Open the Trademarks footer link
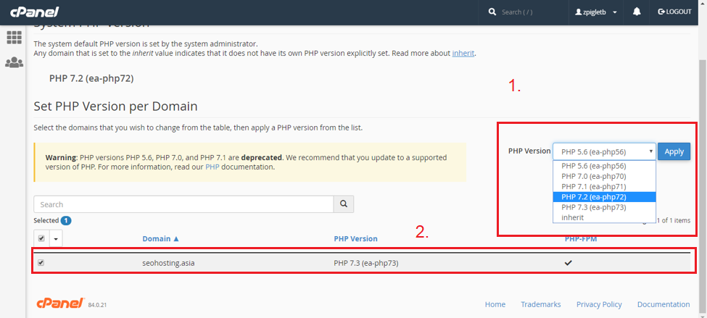 click(541, 304)
